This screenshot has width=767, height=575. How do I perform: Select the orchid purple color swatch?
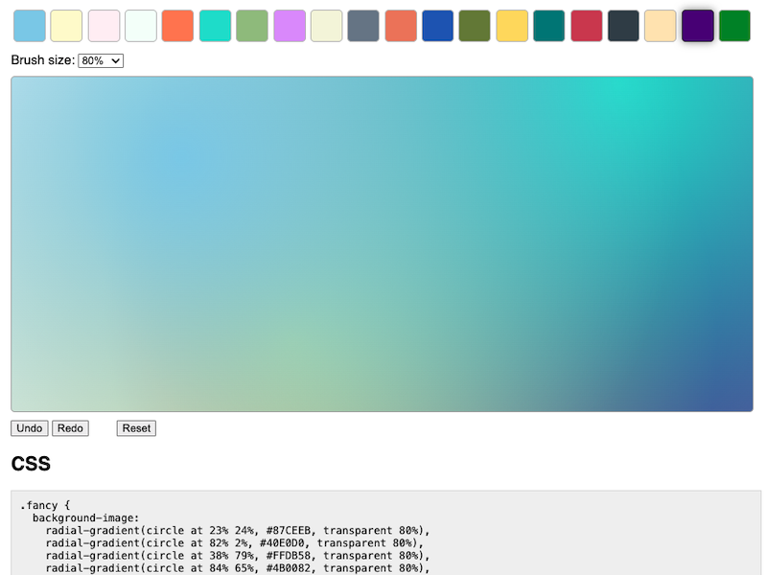(290, 26)
